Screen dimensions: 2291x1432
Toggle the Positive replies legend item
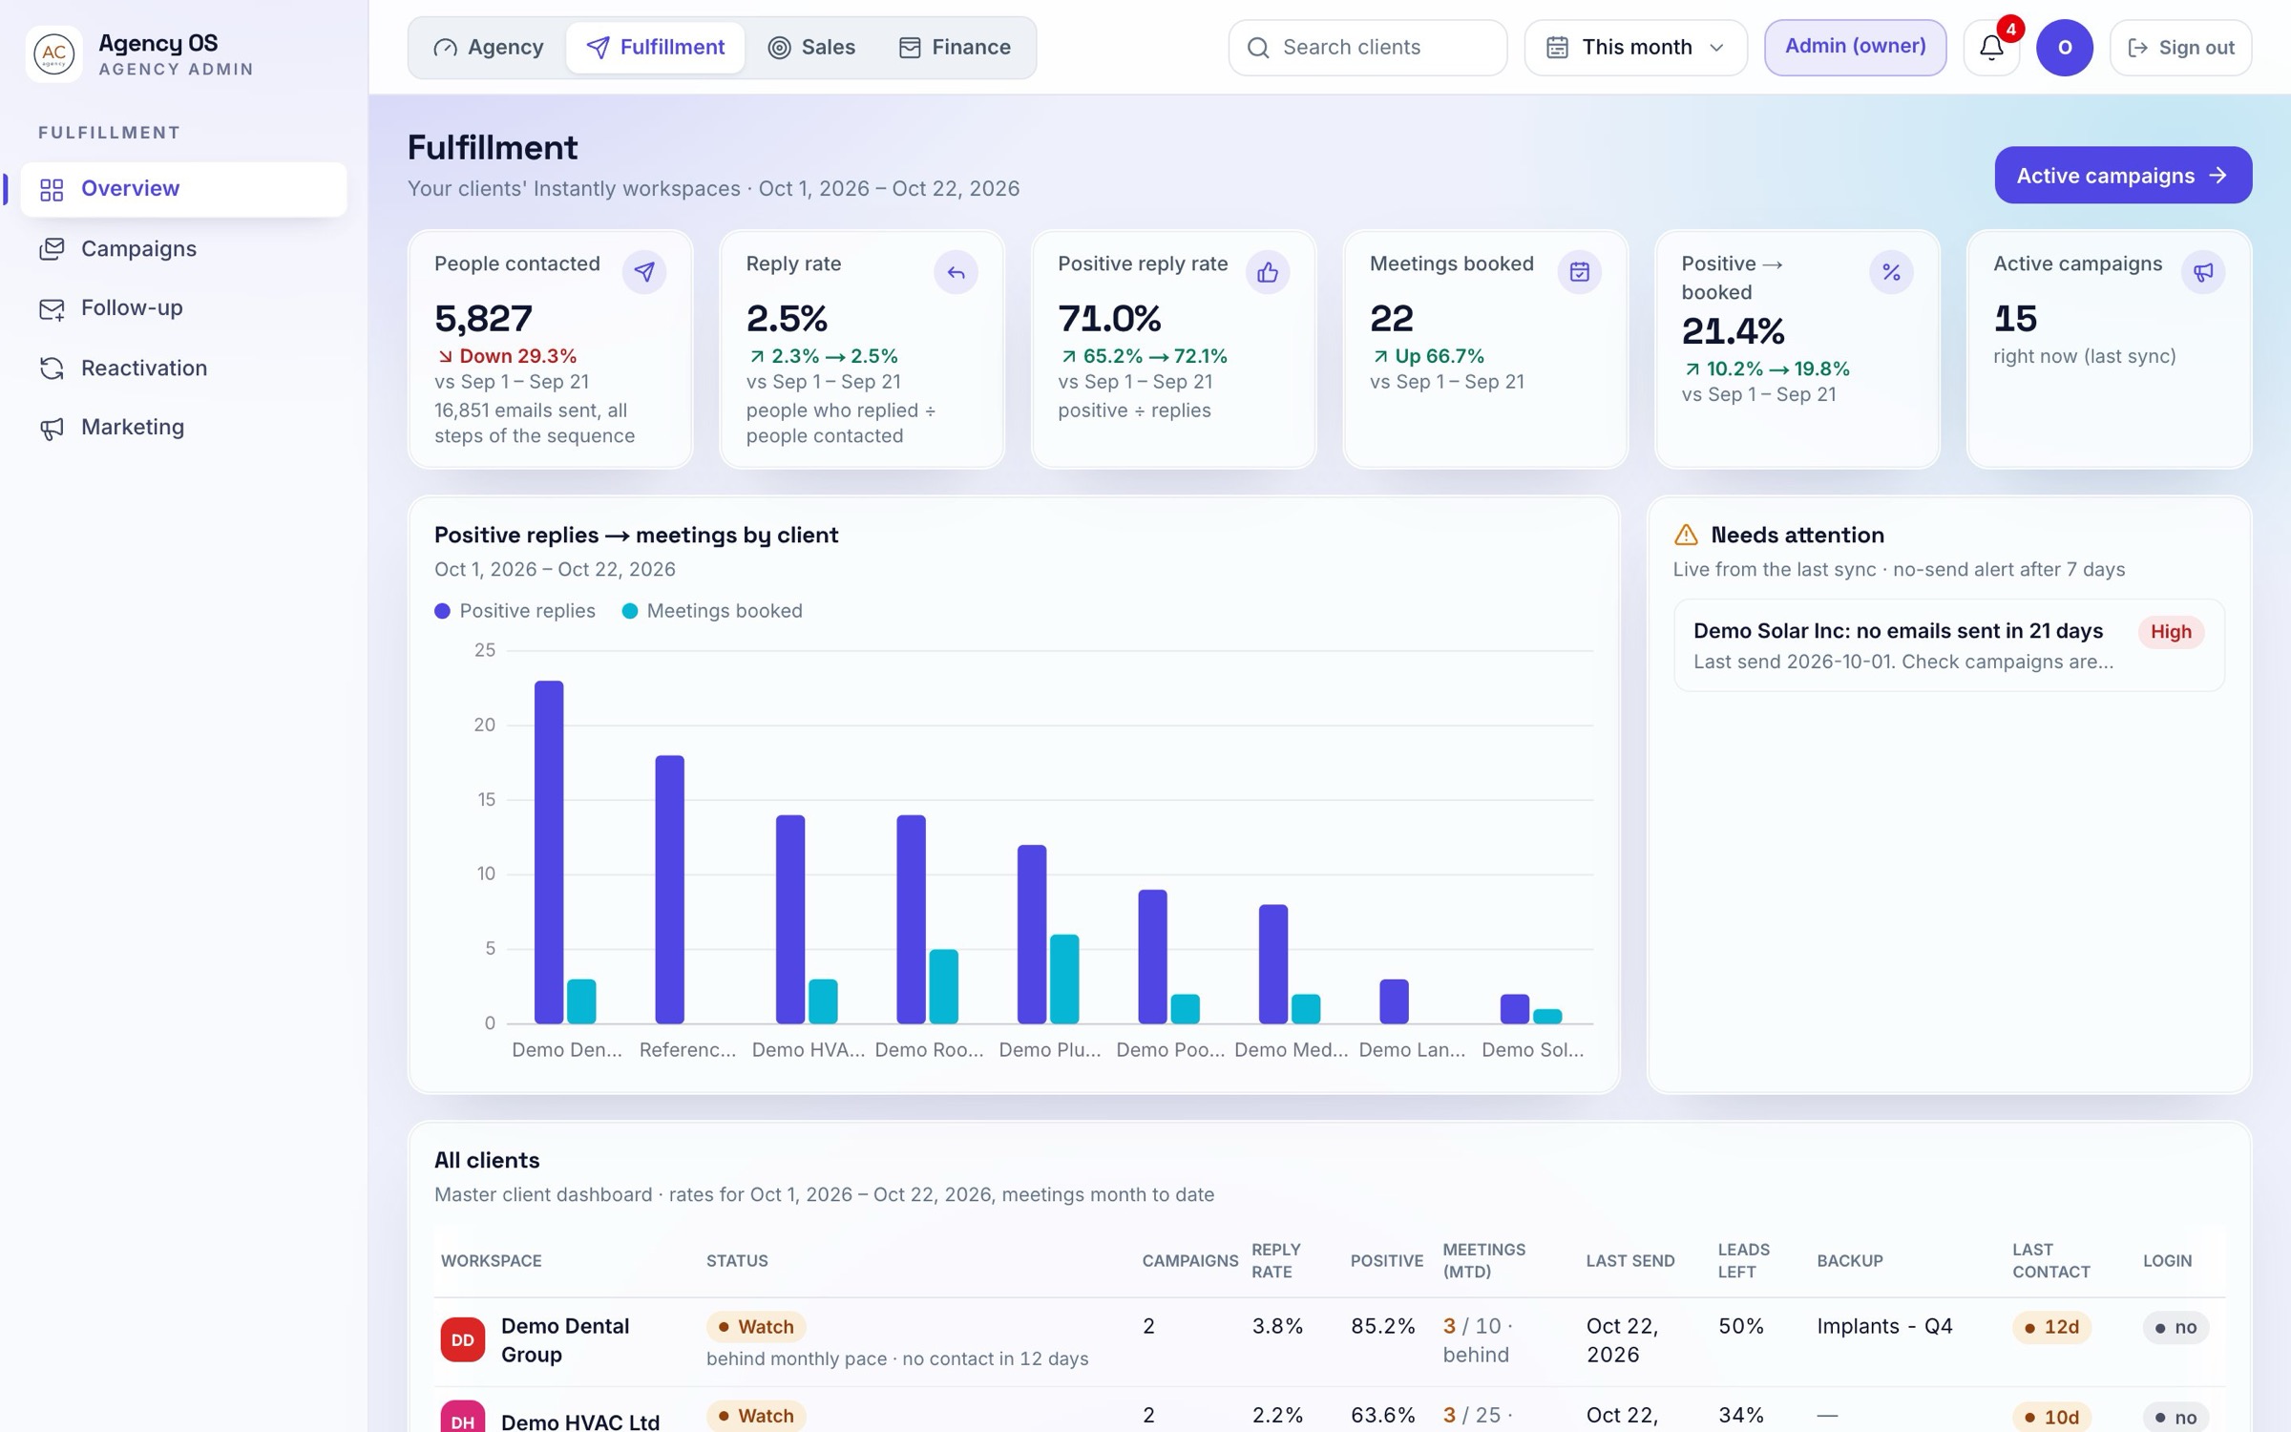pyautogui.click(x=515, y=611)
